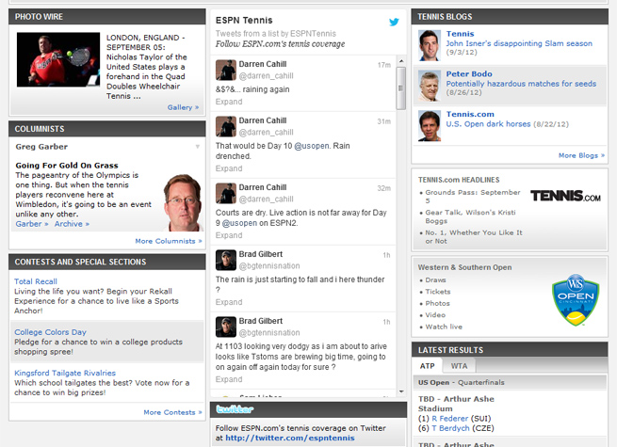The image size is (617, 447).
Task: Open the College Colors Day link
Action: pos(50,332)
